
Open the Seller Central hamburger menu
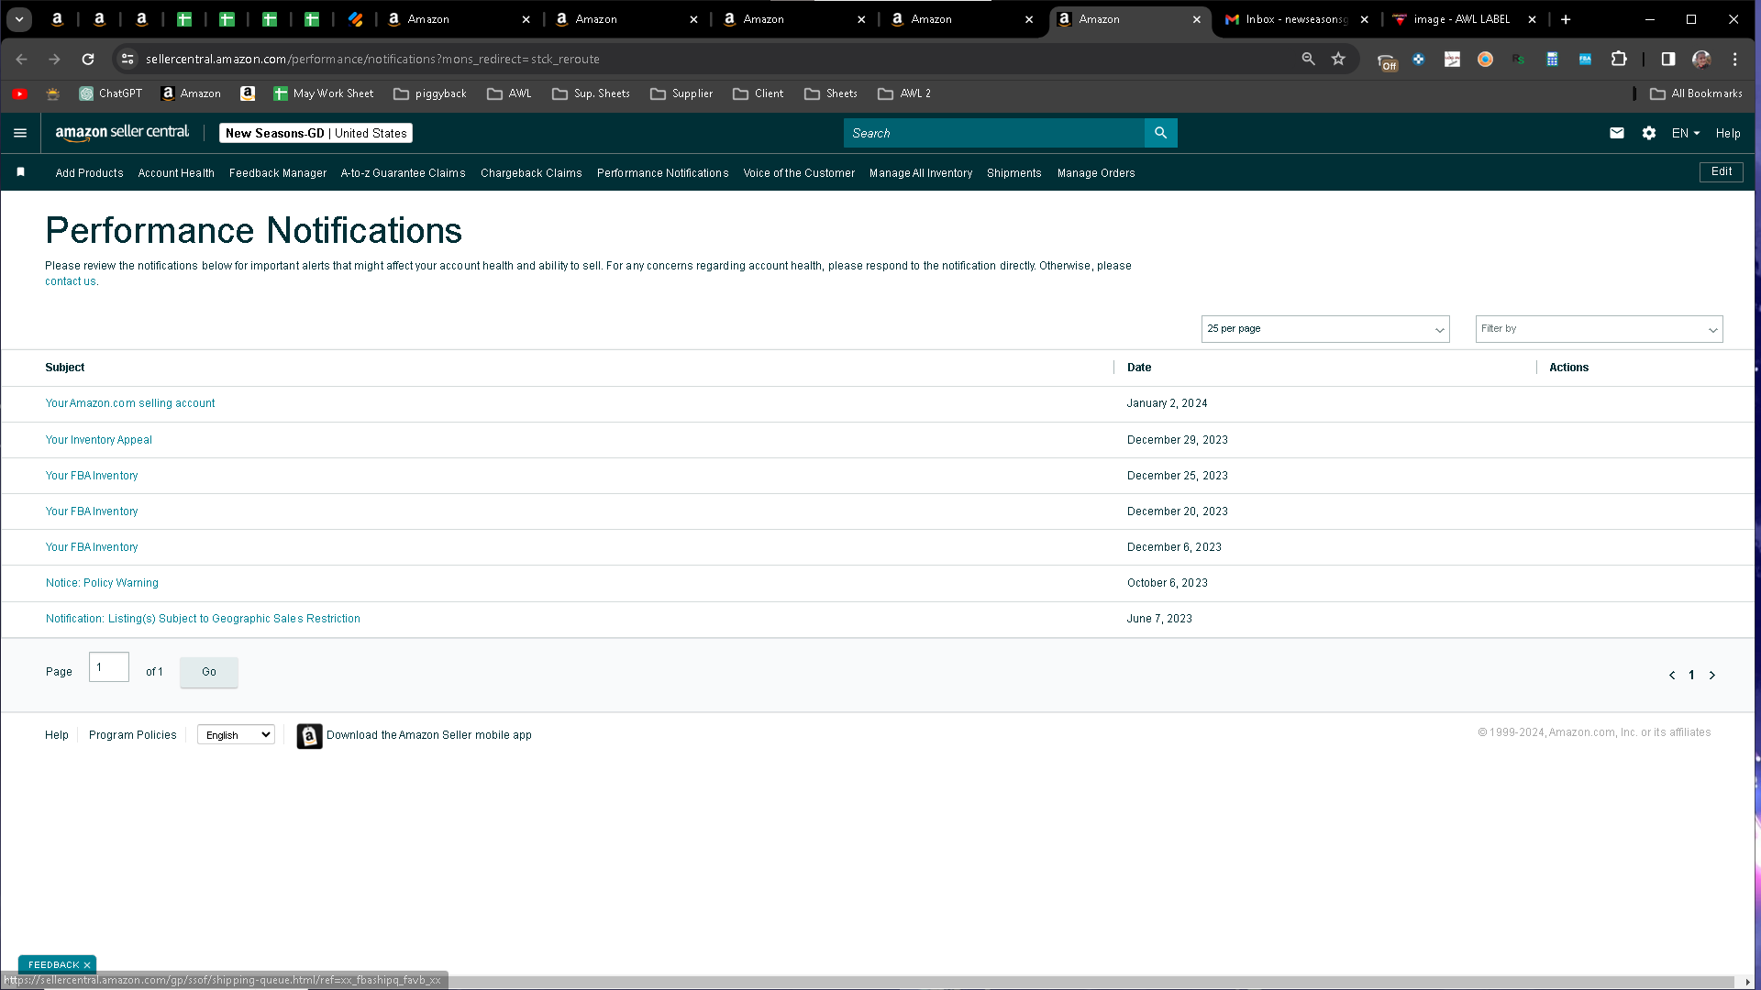(20, 133)
